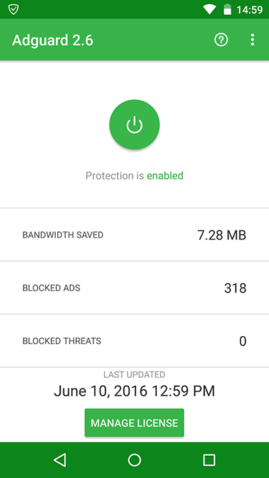Toggle the green protection power button

click(x=134, y=124)
